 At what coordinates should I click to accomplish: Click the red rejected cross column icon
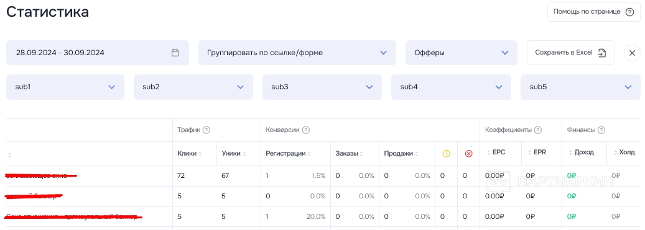click(468, 153)
